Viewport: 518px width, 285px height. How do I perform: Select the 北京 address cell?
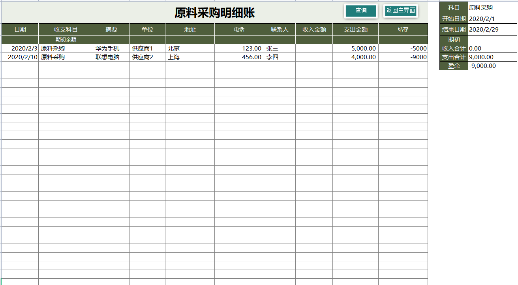point(190,48)
